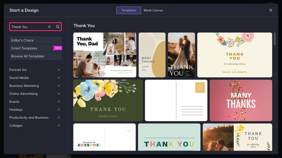282x158 pixels.
Task: Click the Start a Design title
Action: (x=24, y=10)
